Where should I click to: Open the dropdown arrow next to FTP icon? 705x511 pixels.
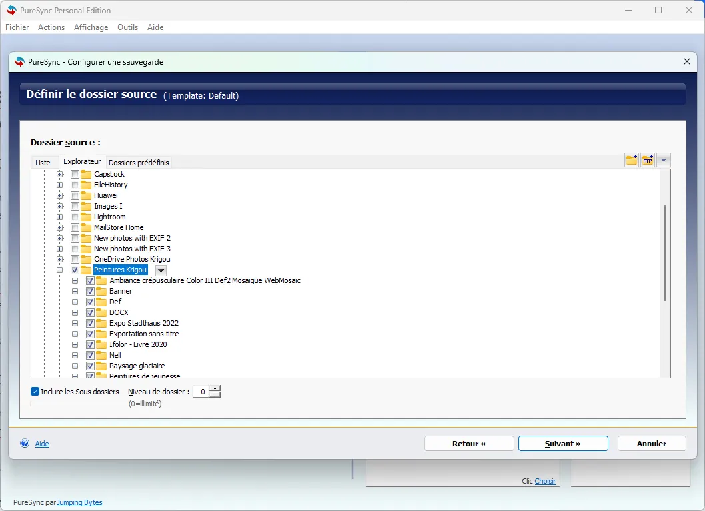click(x=664, y=160)
